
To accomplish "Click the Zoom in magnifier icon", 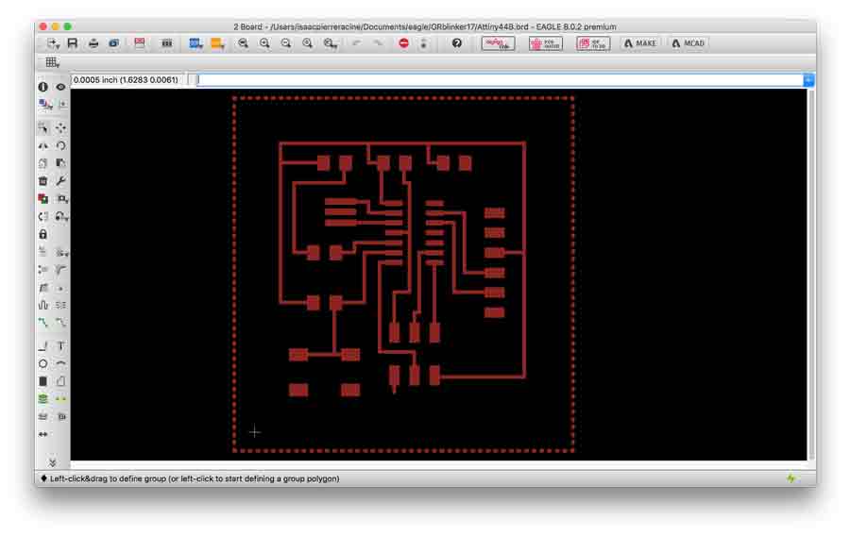I will tap(264, 43).
